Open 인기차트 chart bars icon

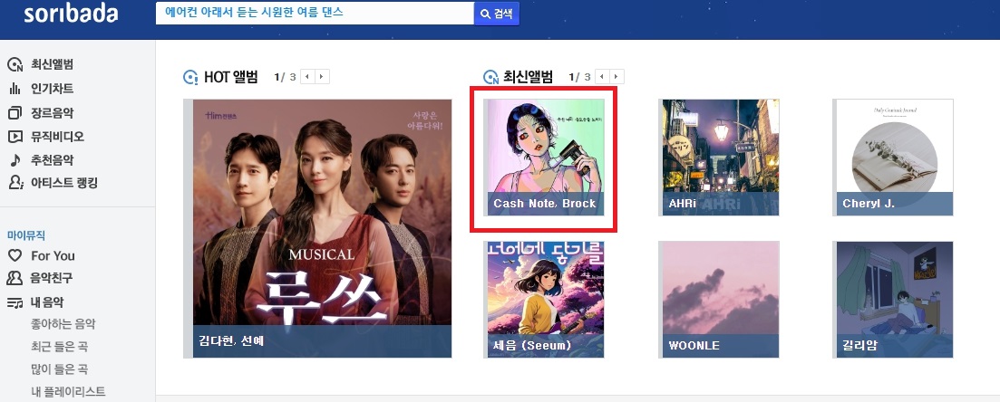(x=15, y=89)
